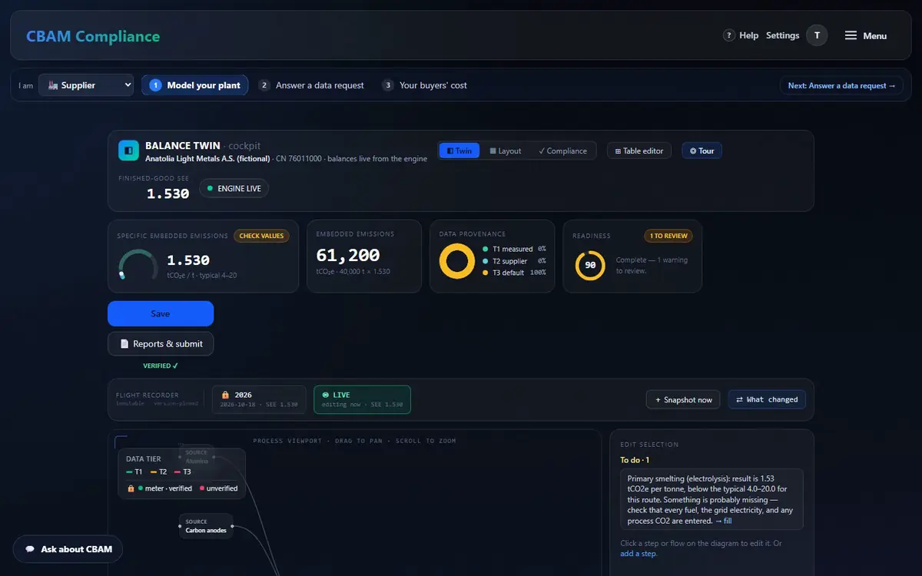Switch to the Layout view
This screenshot has width=922, height=576.
pyautogui.click(x=506, y=151)
